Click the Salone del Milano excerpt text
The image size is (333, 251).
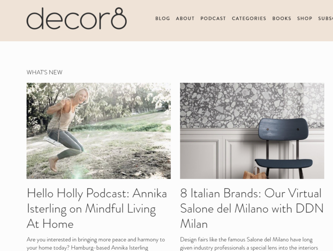(x=249, y=244)
